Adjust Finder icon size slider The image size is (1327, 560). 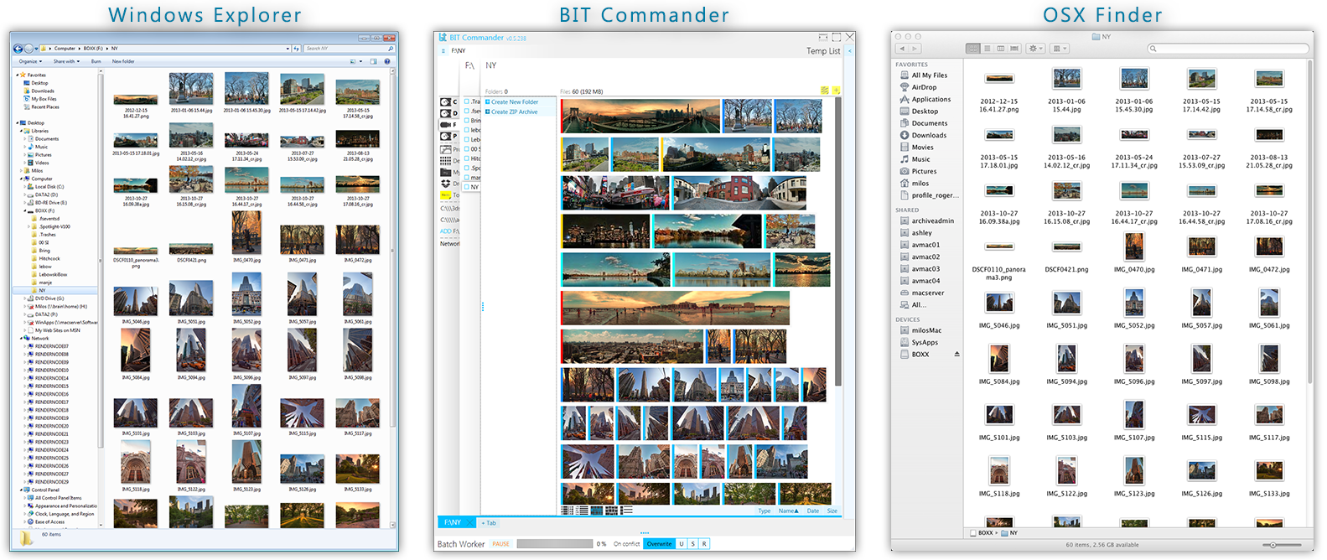coord(1273,545)
